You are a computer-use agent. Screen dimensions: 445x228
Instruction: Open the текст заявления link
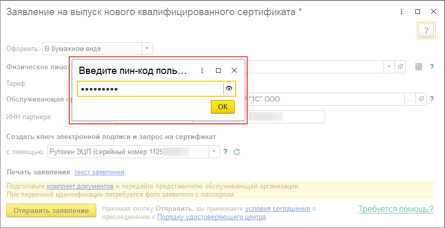tap(99, 172)
